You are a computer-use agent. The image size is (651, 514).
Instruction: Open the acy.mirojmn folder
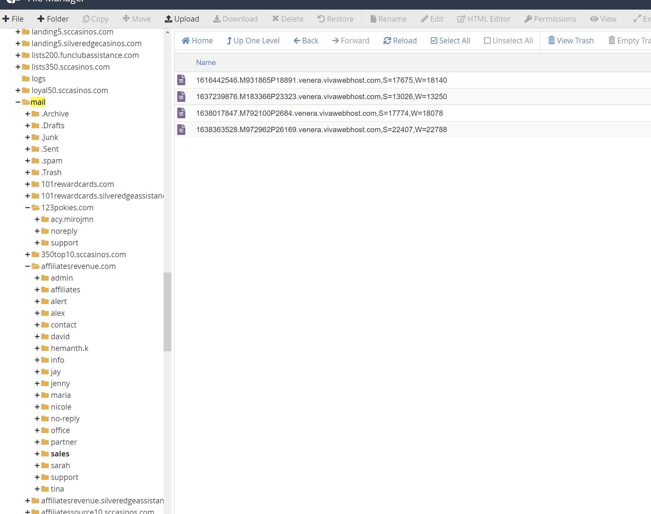click(72, 219)
